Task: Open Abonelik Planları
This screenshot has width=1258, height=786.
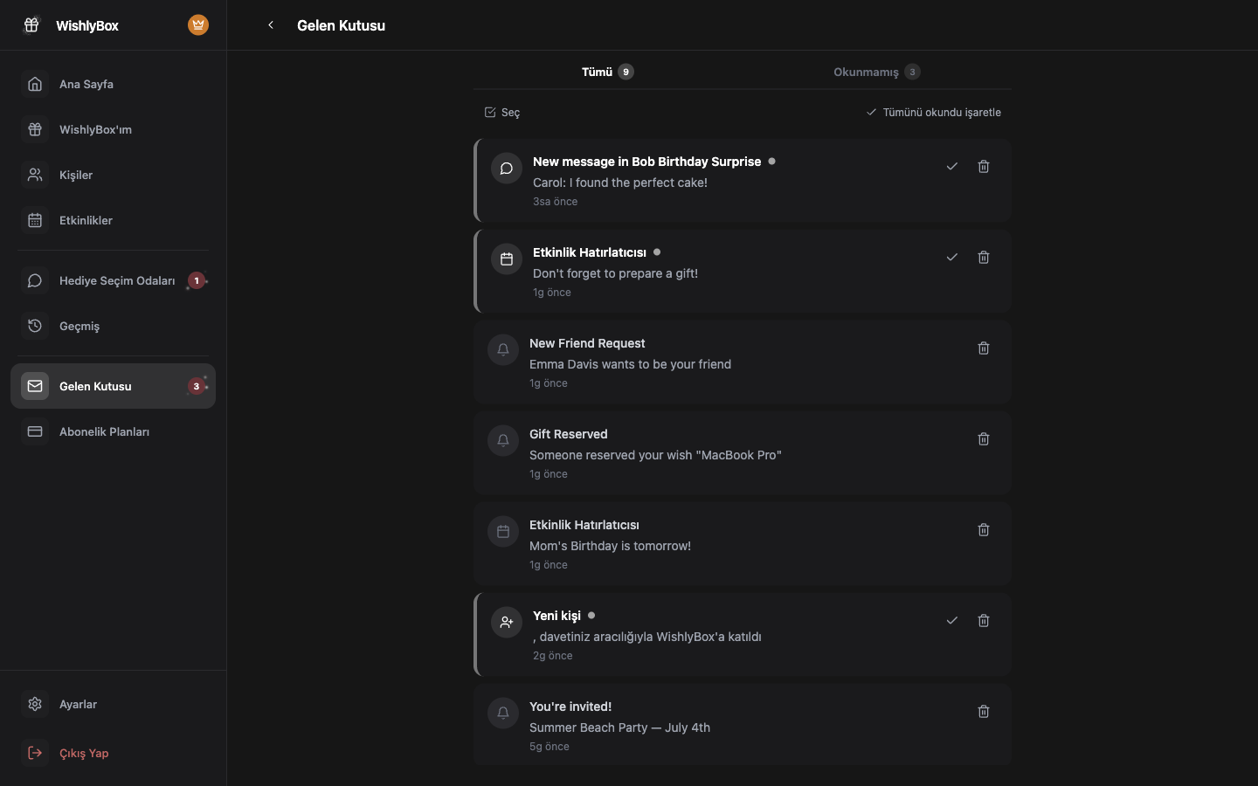Action: coord(113,431)
